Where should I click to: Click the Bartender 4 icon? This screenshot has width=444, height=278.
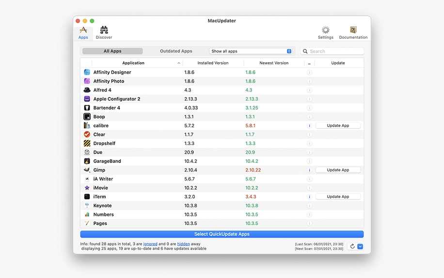click(87, 108)
